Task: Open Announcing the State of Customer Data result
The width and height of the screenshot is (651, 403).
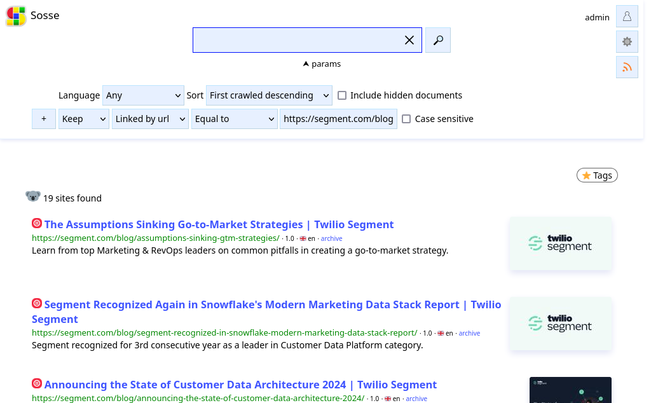Action: (x=240, y=385)
